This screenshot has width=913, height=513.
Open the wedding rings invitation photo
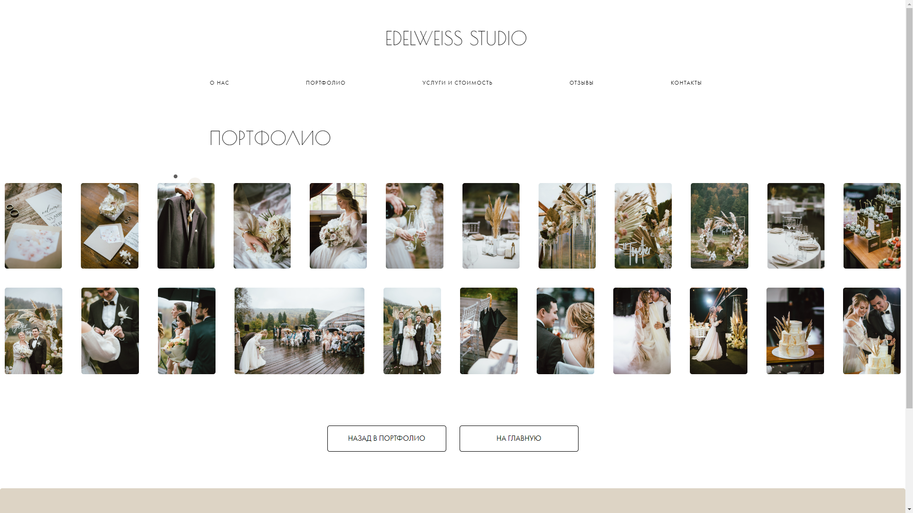click(33, 226)
